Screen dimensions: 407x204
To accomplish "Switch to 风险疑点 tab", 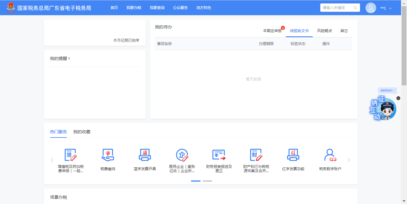I will [324, 31].
